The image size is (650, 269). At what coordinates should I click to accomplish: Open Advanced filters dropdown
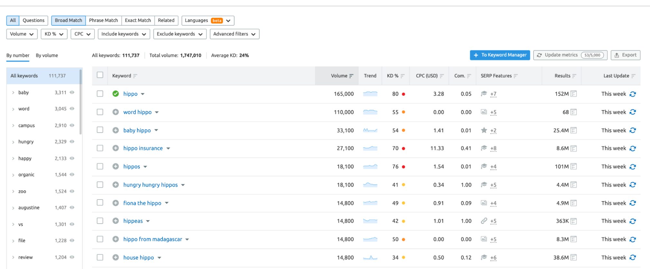[235, 34]
